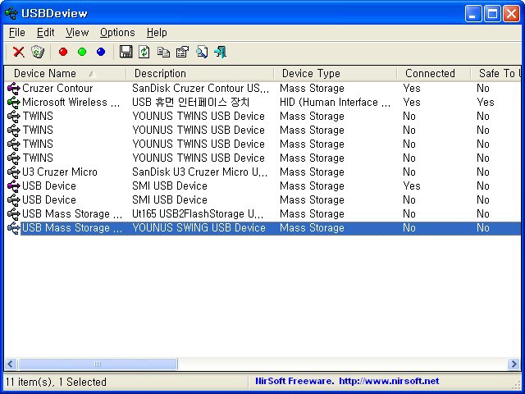Viewport: 525px width, 394px height.
Task: Sort by Device Type column header
Action: [x=311, y=73]
